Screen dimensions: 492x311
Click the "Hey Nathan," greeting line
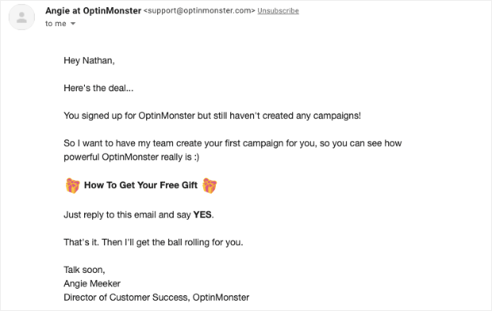click(89, 60)
